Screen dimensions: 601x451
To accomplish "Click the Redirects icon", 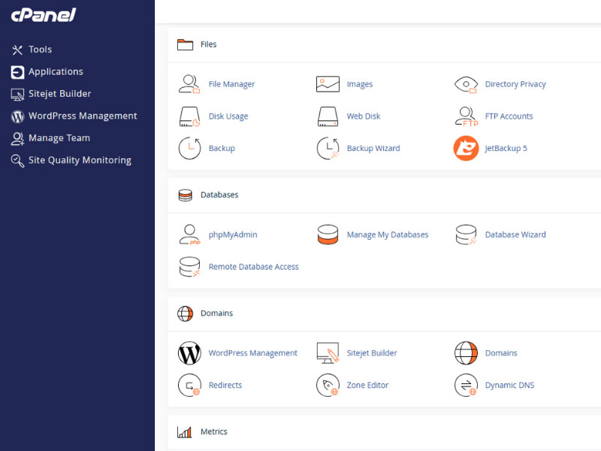I will (189, 385).
